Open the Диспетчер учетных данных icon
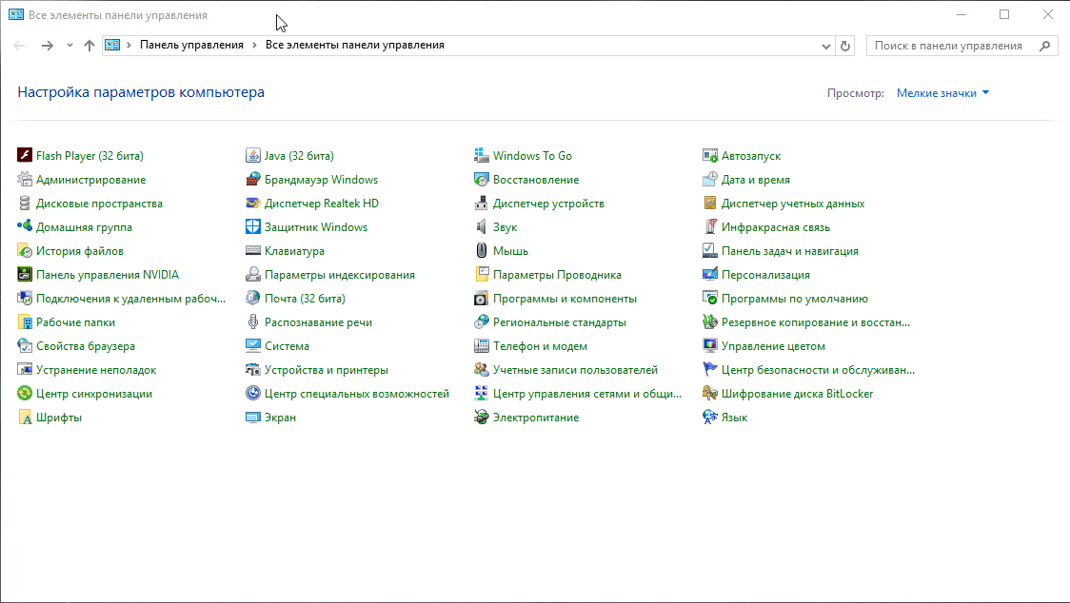1070x603 pixels. click(x=710, y=204)
